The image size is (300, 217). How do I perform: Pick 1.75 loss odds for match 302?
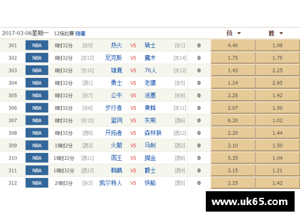tap(233, 58)
